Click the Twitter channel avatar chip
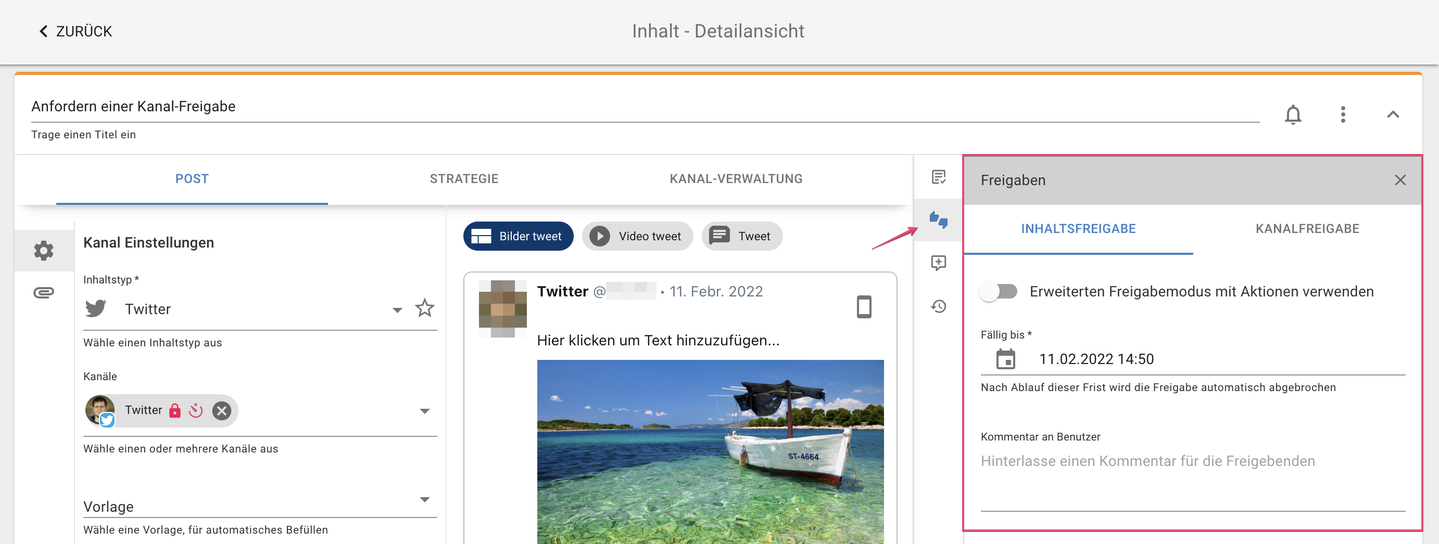The height and width of the screenshot is (544, 1439). 100,411
